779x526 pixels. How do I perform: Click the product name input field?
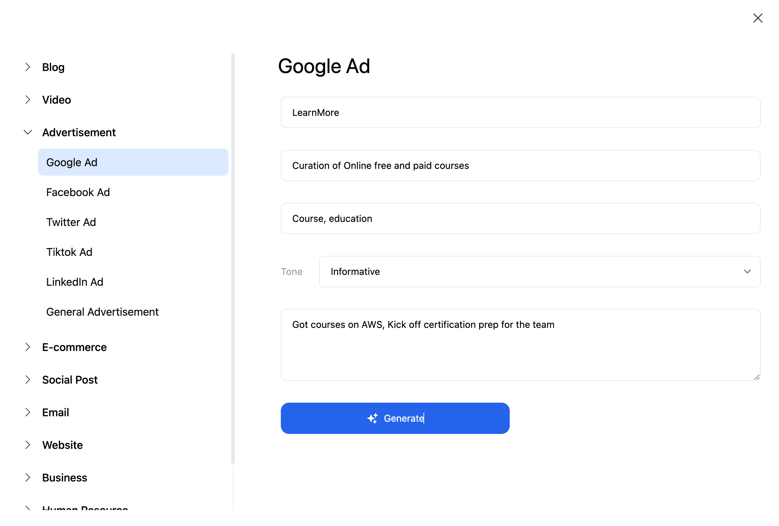(x=520, y=113)
